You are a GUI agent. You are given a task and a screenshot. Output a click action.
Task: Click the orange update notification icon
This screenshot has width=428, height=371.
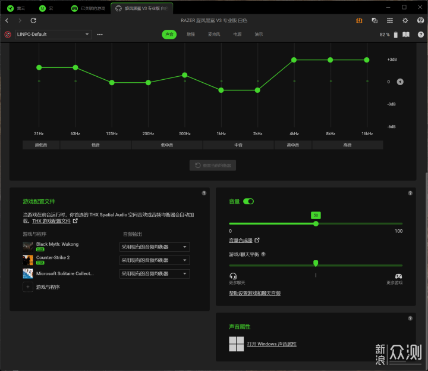(x=359, y=20)
